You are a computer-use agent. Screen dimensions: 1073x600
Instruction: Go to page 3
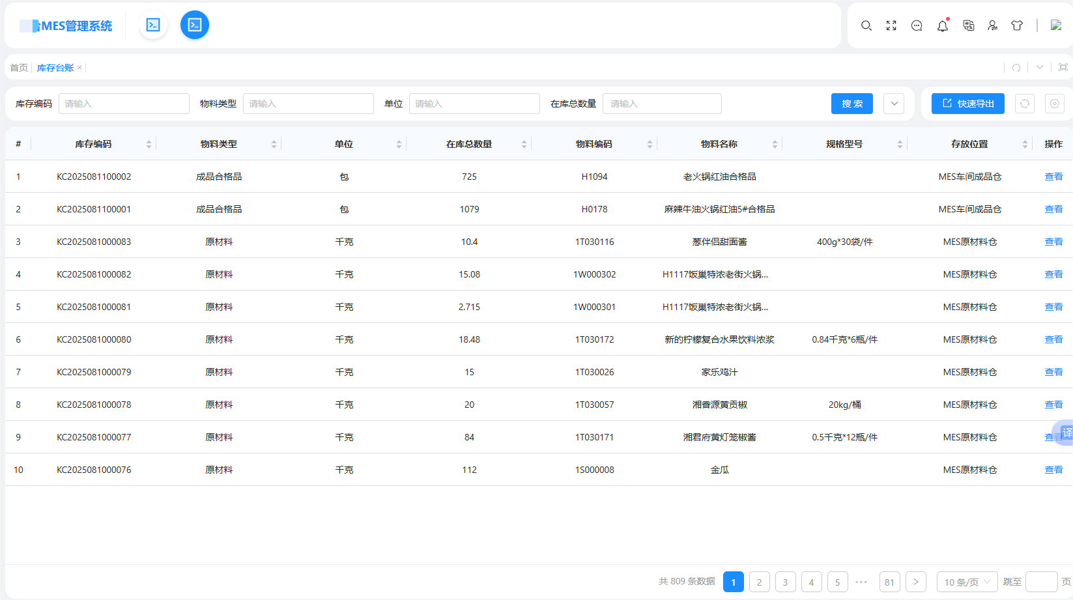(786, 582)
